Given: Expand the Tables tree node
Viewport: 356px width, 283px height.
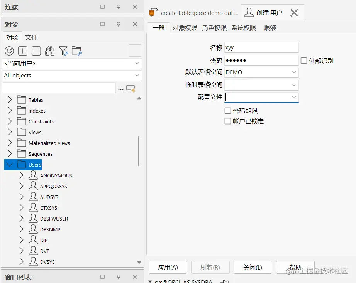Looking at the screenshot, I should pyautogui.click(x=10, y=99).
